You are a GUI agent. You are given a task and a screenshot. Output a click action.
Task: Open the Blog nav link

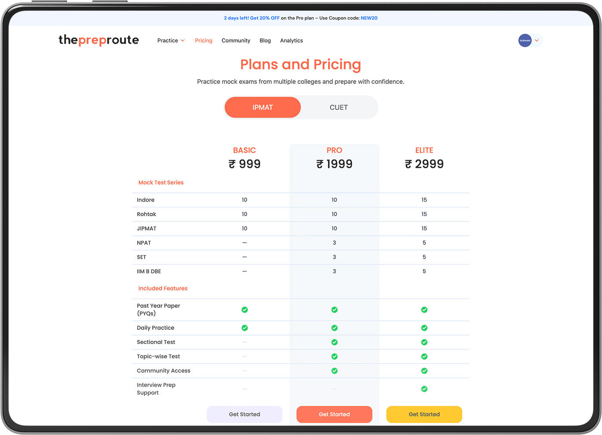[x=265, y=40]
